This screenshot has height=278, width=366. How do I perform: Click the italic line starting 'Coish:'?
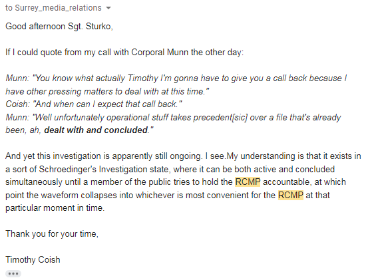point(94,104)
